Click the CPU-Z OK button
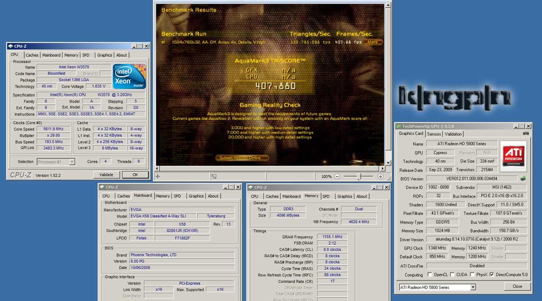Viewport: 542px width, 301px height. (x=135, y=175)
